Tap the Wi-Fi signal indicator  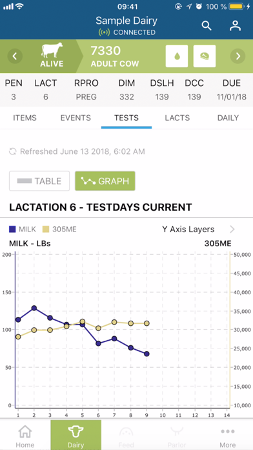pos(20,6)
